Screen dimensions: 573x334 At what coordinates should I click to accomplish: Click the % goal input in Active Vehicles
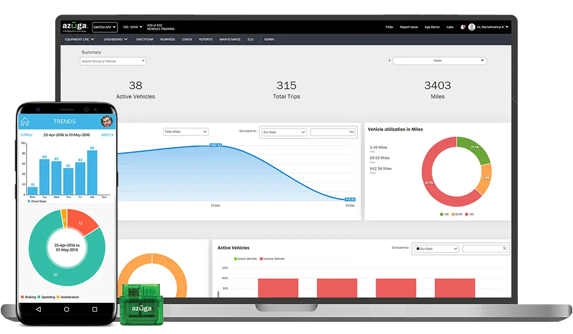coord(485,249)
